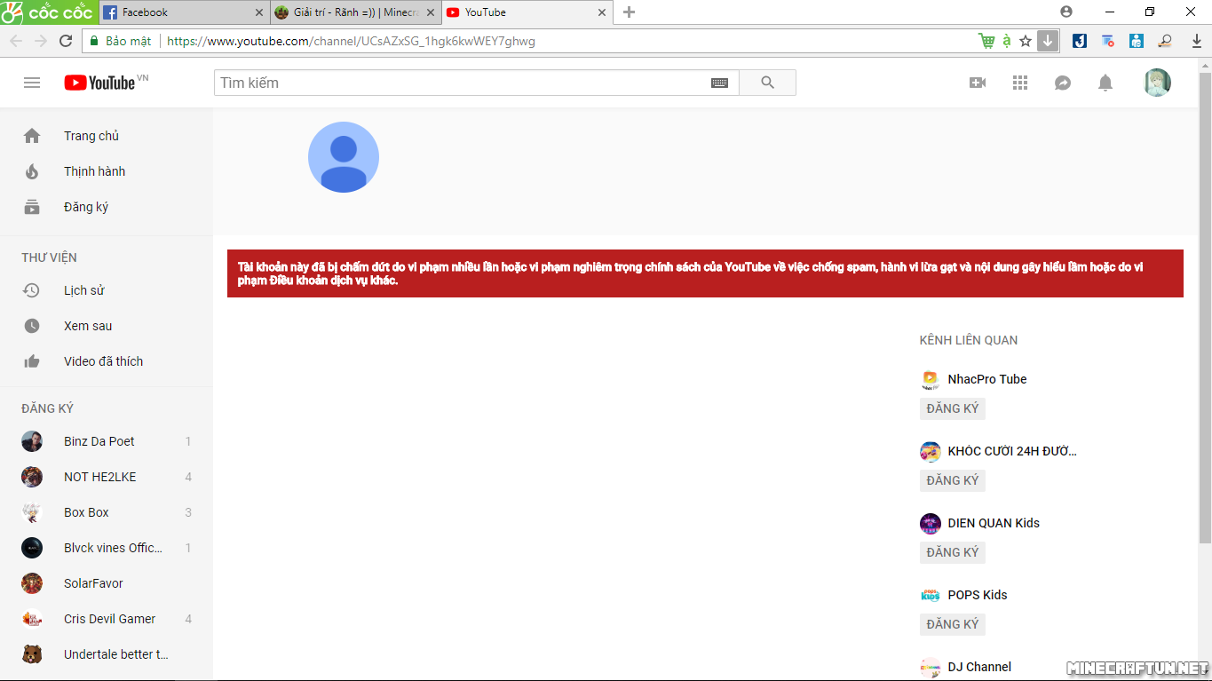Click the gray download arrow in address bar

click(x=1048, y=41)
